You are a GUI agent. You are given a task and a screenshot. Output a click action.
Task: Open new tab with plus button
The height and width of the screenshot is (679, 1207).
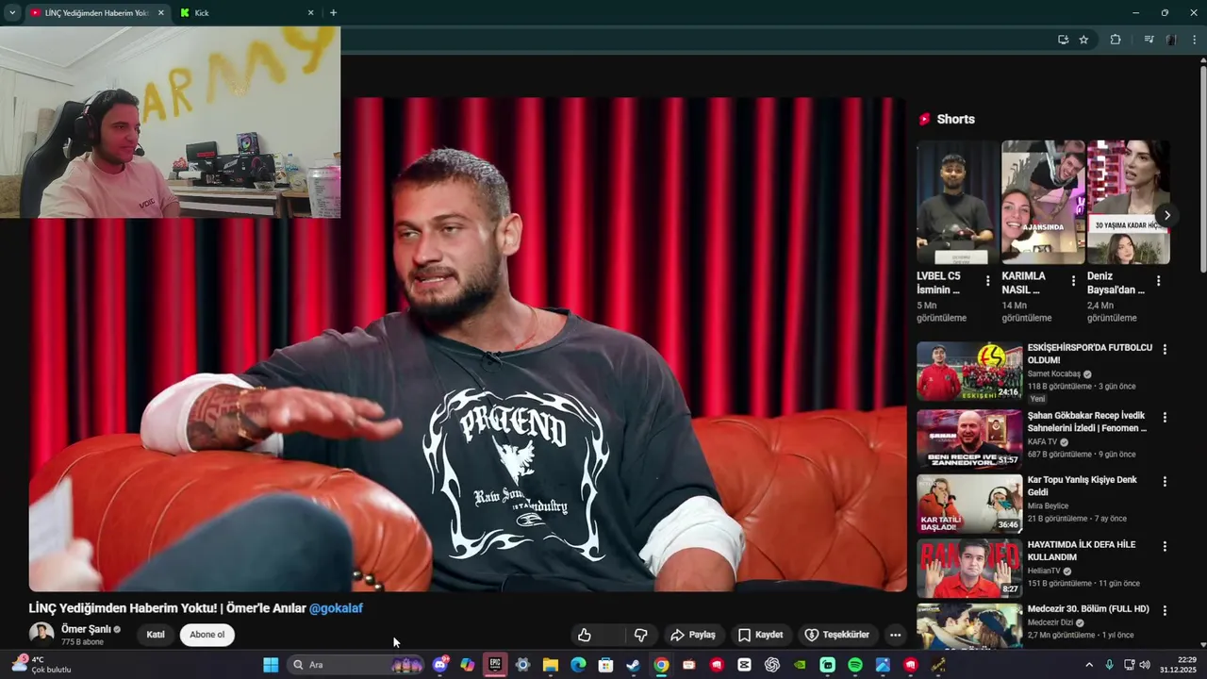[333, 12]
